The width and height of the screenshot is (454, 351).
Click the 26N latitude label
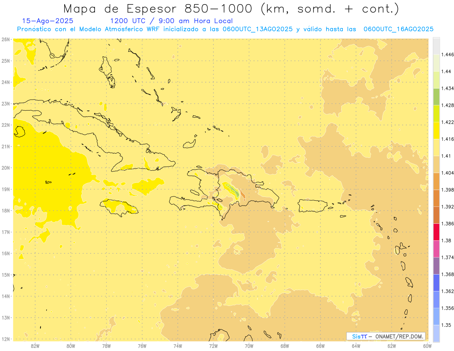[x=5, y=39]
